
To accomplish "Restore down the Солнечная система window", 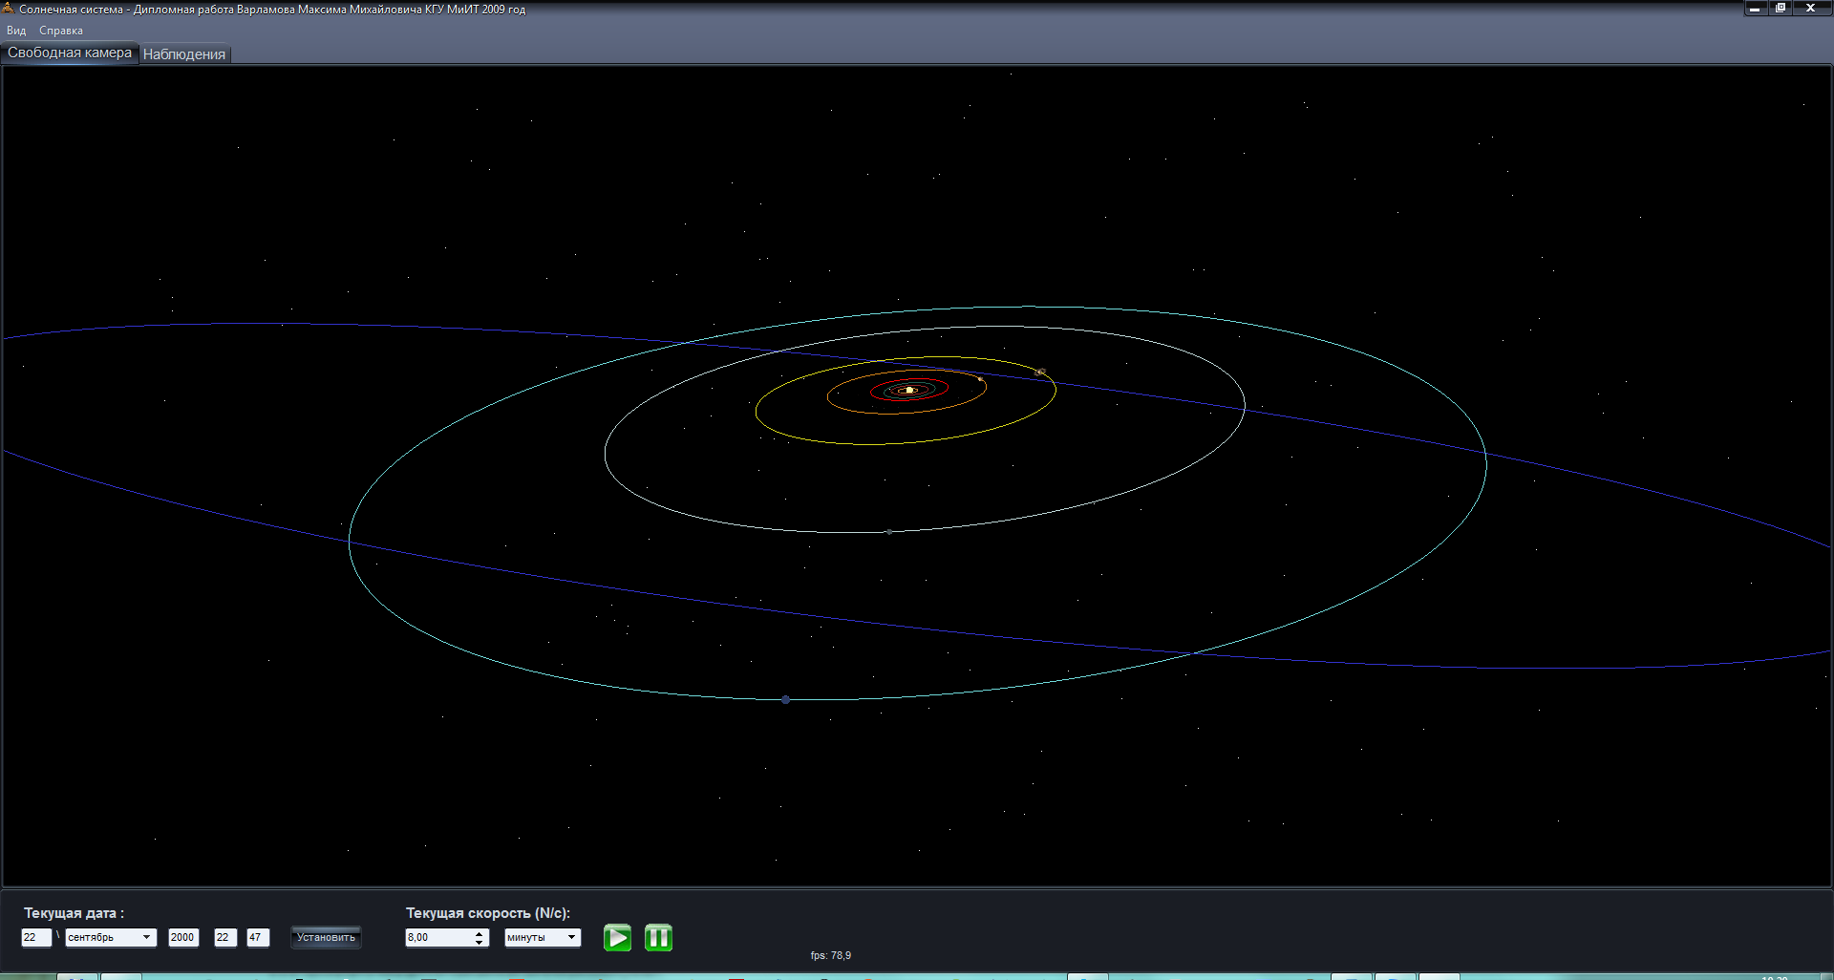I will (1781, 8).
